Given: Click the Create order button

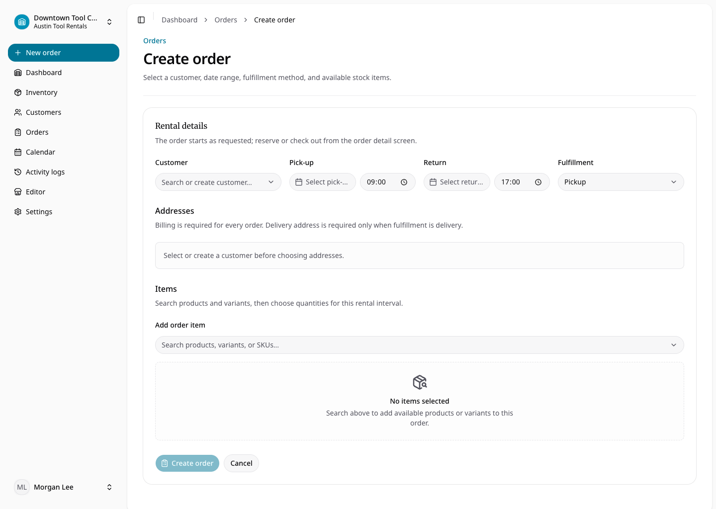Looking at the screenshot, I should click(187, 463).
